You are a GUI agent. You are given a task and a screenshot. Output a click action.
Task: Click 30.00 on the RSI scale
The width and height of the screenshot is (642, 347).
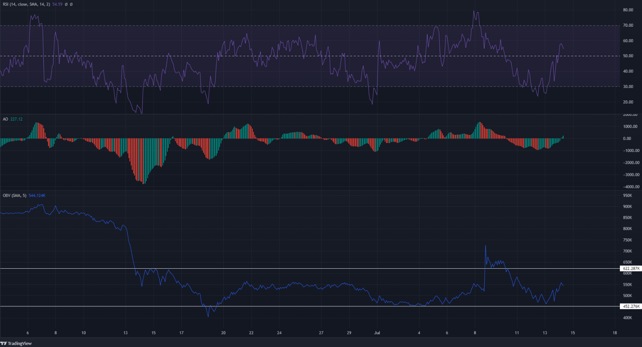(628, 86)
